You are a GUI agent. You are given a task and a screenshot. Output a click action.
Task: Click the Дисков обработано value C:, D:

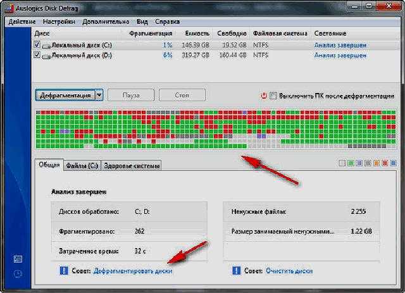pos(142,211)
